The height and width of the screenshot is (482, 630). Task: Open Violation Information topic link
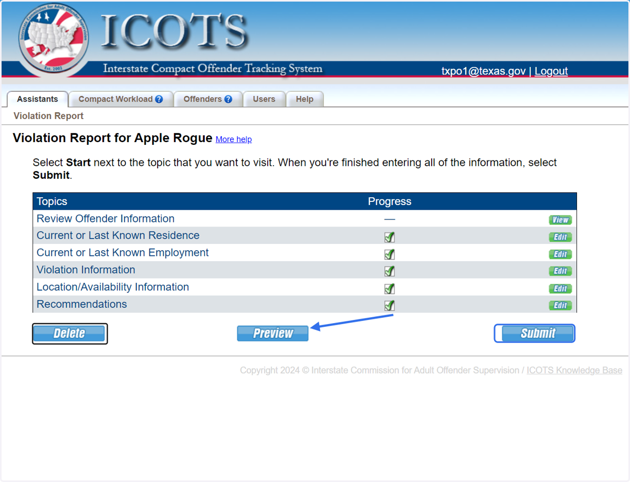(x=86, y=270)
